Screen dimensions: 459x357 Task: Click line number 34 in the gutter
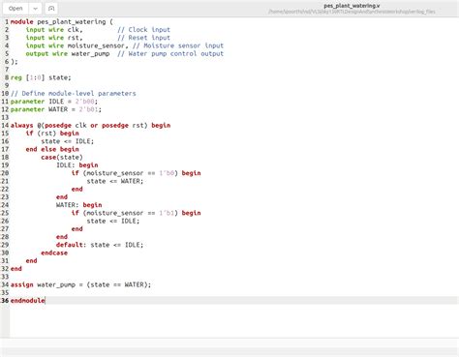click(5, 284)
